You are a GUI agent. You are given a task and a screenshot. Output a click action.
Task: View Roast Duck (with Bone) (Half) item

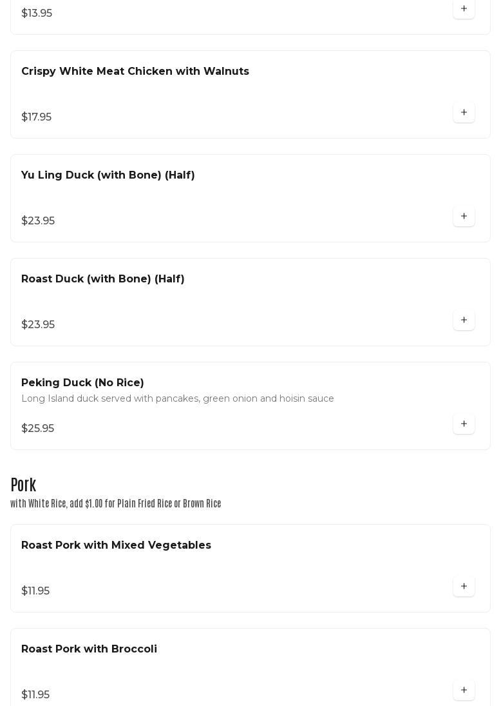pos(103,279)
